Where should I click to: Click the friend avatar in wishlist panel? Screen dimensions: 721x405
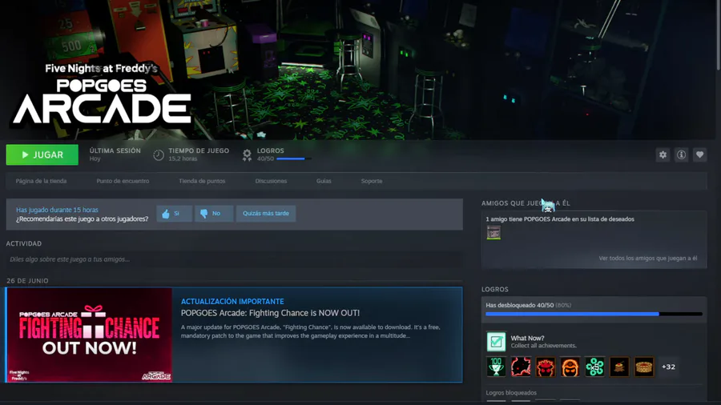tap(493, 233)
